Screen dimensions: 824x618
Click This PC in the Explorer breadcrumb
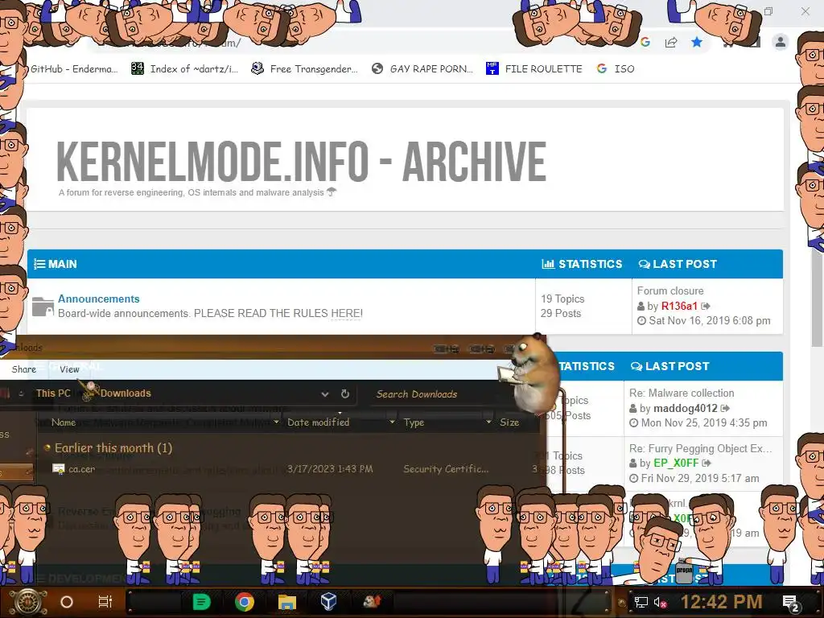click(52, 393)
